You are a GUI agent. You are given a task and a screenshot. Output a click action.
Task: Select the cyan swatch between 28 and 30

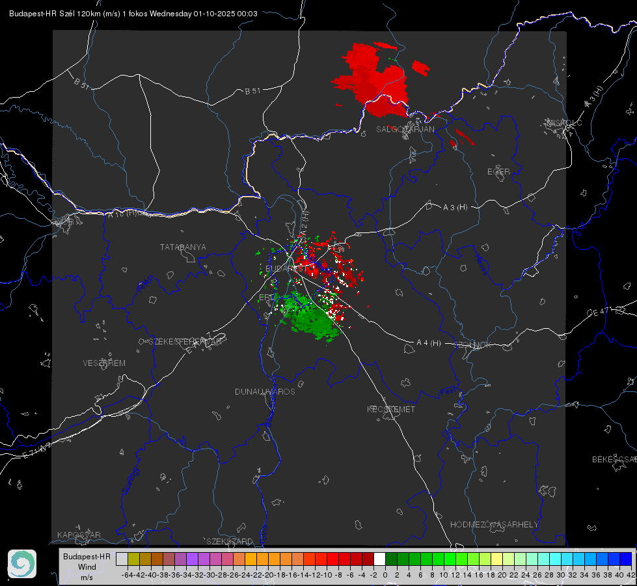(x=556, y=559)
